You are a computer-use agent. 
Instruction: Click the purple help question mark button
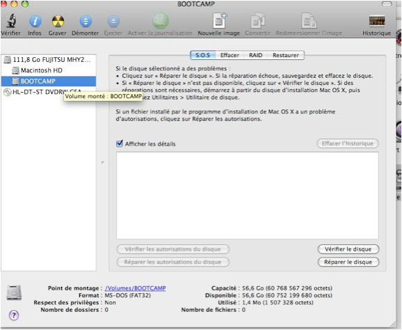tap(14, 315)
